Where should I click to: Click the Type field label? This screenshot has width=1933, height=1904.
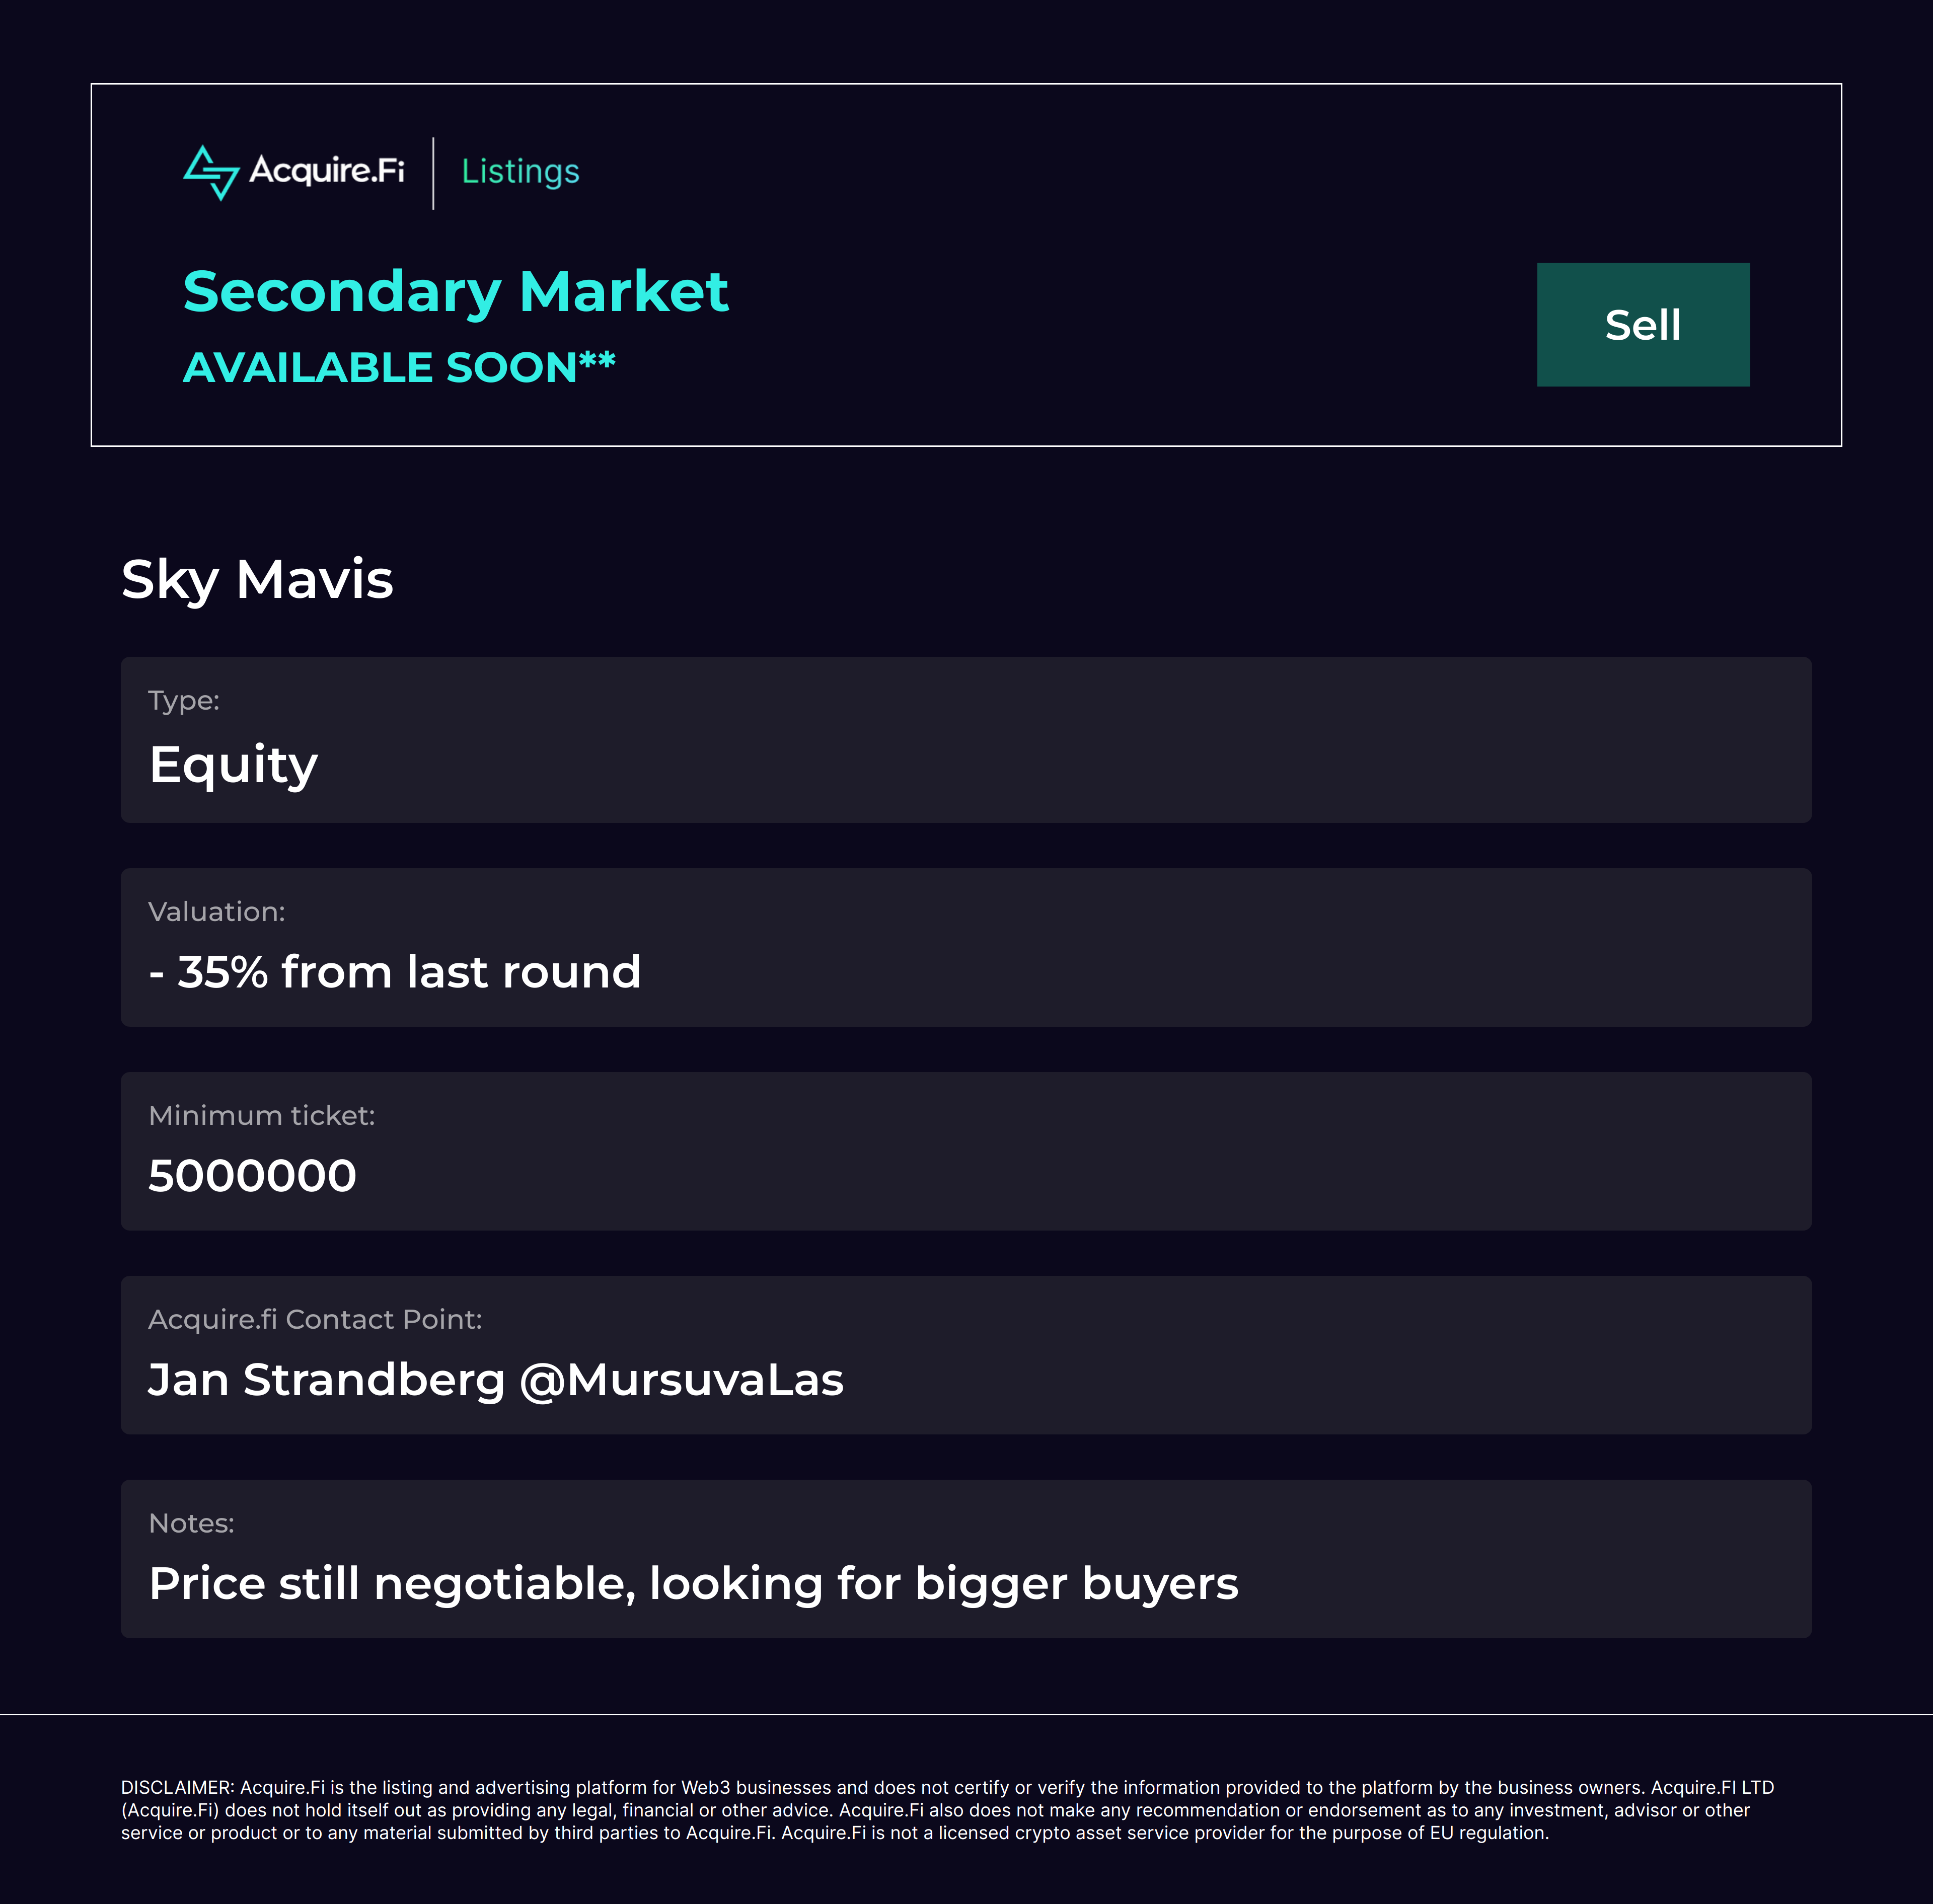(x=184, y=701)
